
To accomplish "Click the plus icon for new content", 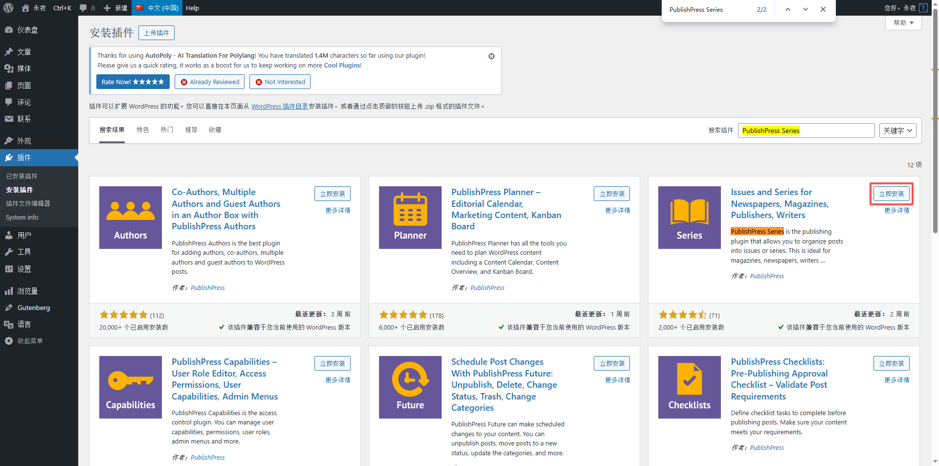I will (x=107, y=8).
